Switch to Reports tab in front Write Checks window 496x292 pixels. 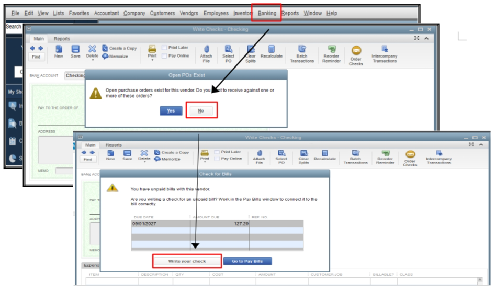click(114, 144)
